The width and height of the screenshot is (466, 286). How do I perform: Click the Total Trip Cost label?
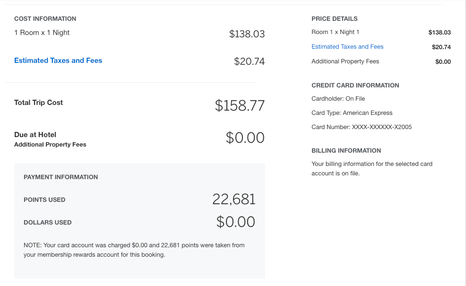pyautogui.click(x=38, y=103)
